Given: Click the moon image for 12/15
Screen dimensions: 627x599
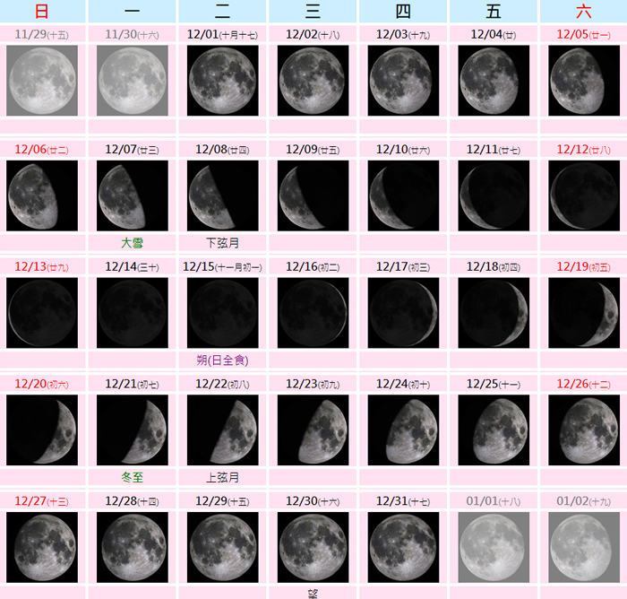Looking at the screenshot, I should point(222,313).
